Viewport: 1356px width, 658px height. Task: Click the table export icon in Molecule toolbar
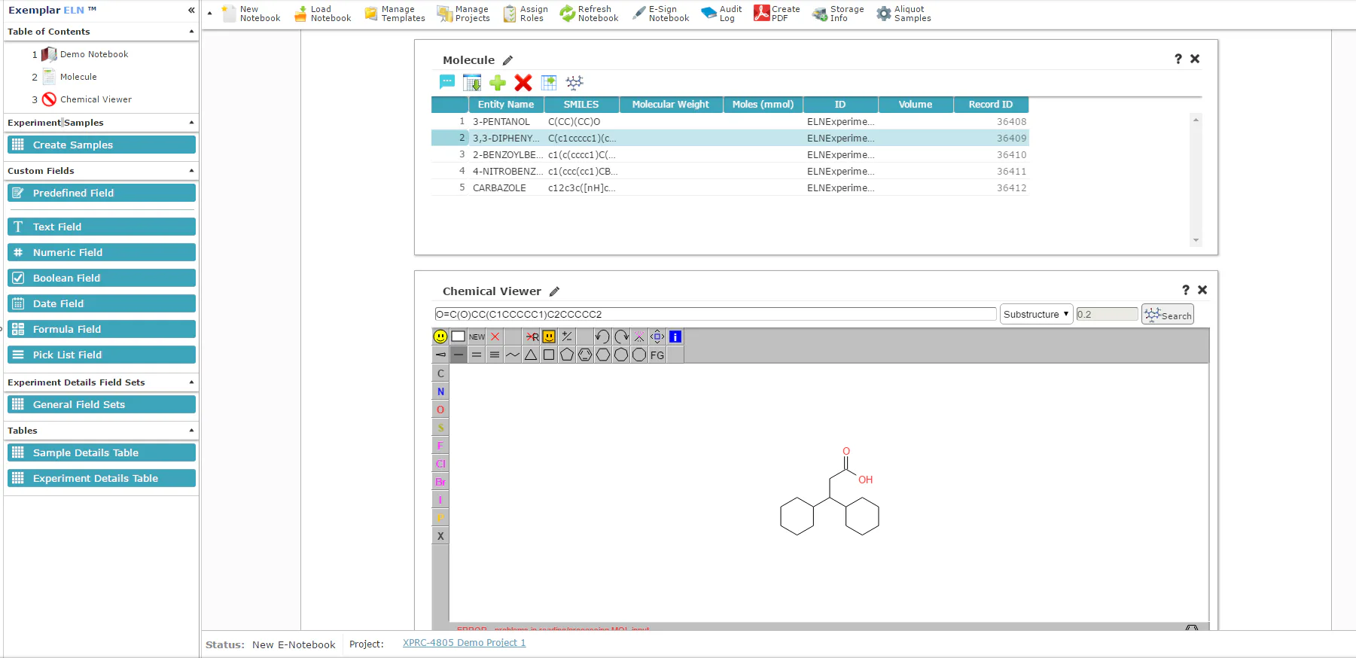549,83
